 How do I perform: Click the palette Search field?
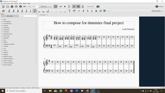point(28,16)
